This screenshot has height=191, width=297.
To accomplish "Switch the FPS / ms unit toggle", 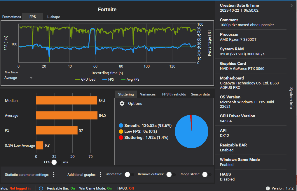I will point(56,162).
